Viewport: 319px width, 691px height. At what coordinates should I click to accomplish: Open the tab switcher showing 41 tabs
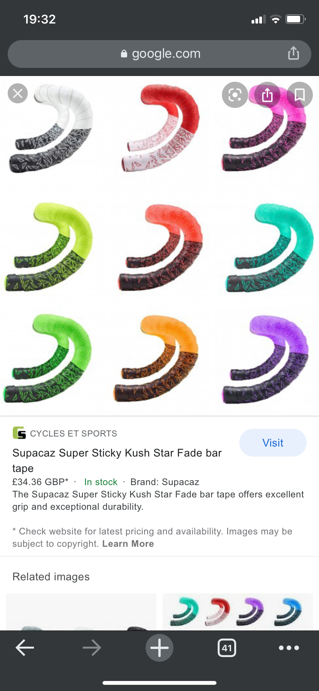pyautogui.click(x=227, y=648)
